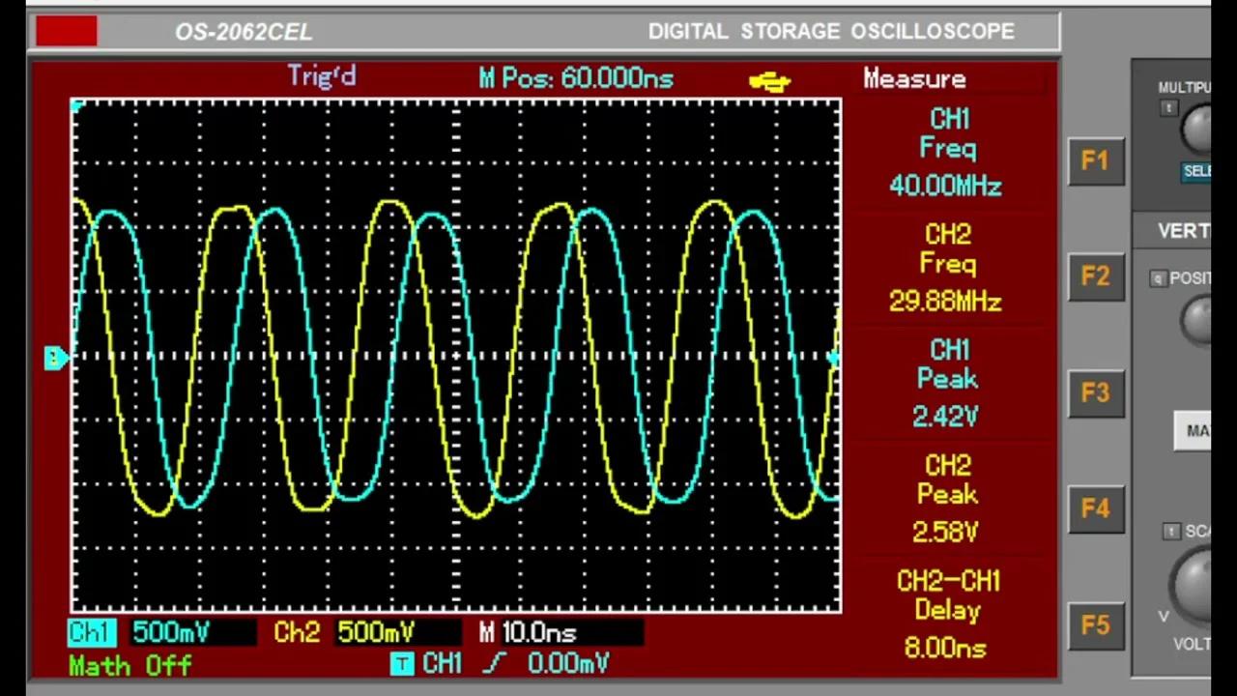Viewport: 1237px width, 696px height.
Task: Select the highlighted Ch1 label
Action: click(x=92, y=633)
